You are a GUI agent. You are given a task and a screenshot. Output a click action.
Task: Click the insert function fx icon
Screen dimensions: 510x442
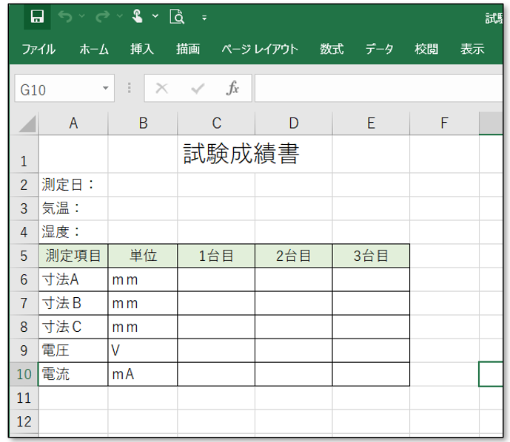pos(232,89)
